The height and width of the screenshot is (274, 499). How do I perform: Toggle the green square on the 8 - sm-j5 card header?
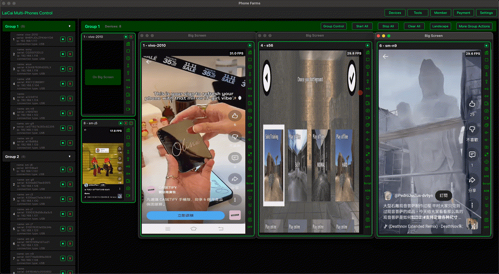coord(121,123)
